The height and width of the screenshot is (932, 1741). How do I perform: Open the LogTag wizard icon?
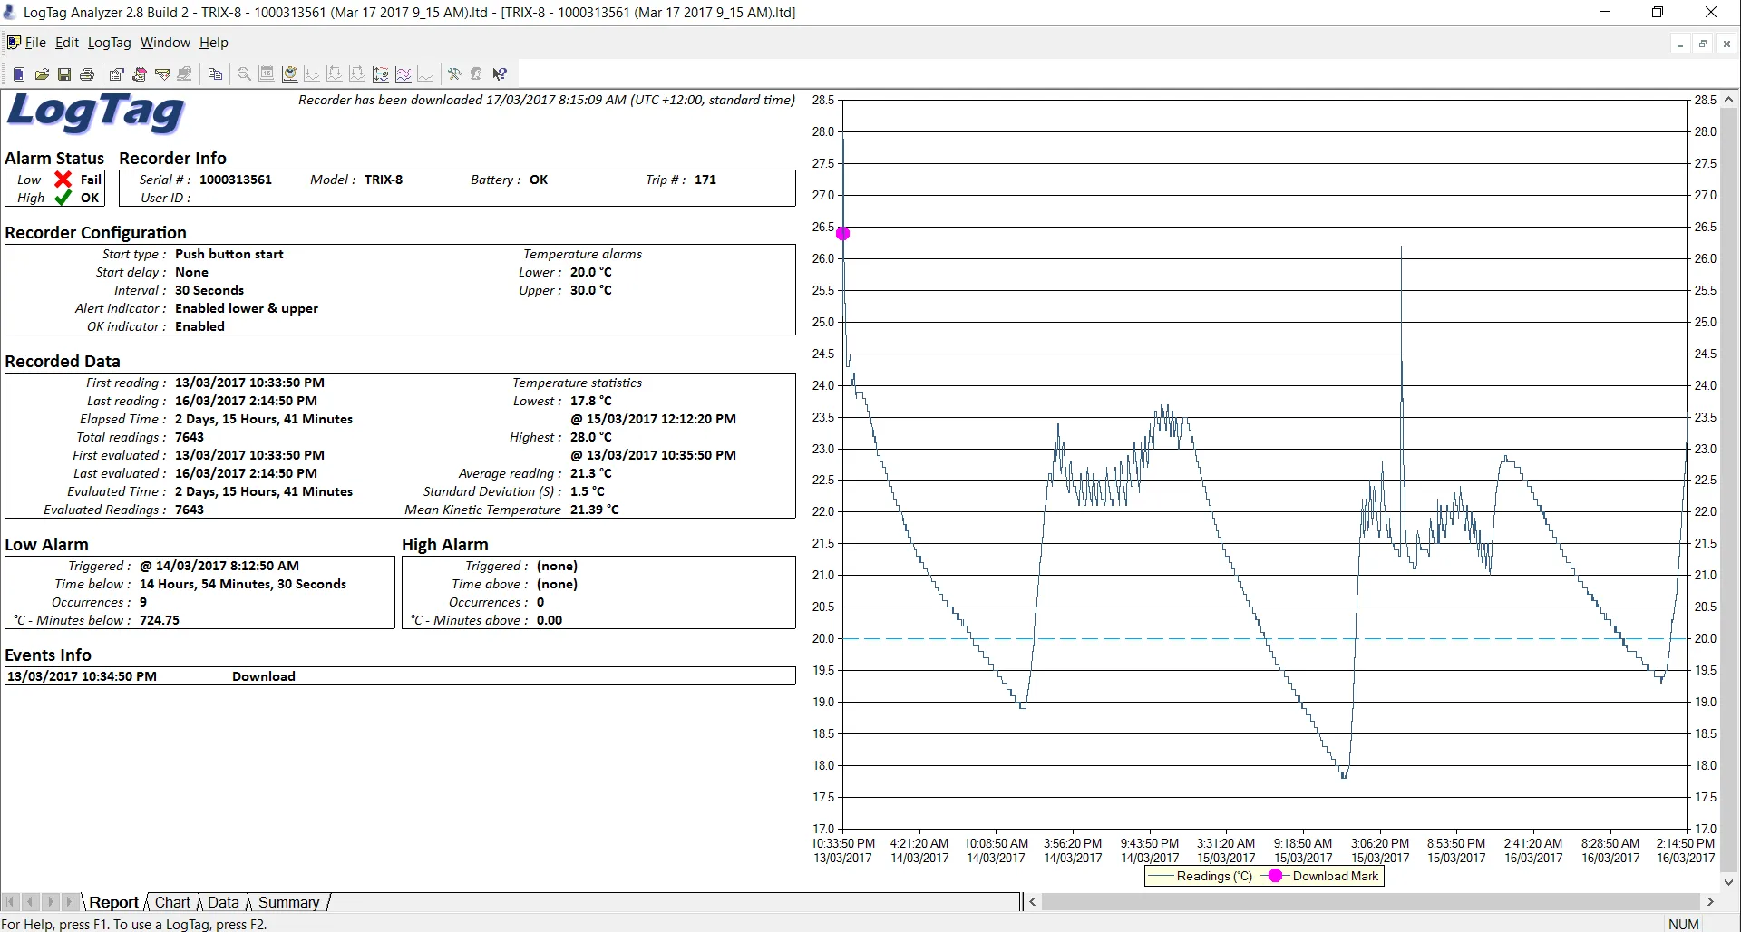tap(140, 74)
